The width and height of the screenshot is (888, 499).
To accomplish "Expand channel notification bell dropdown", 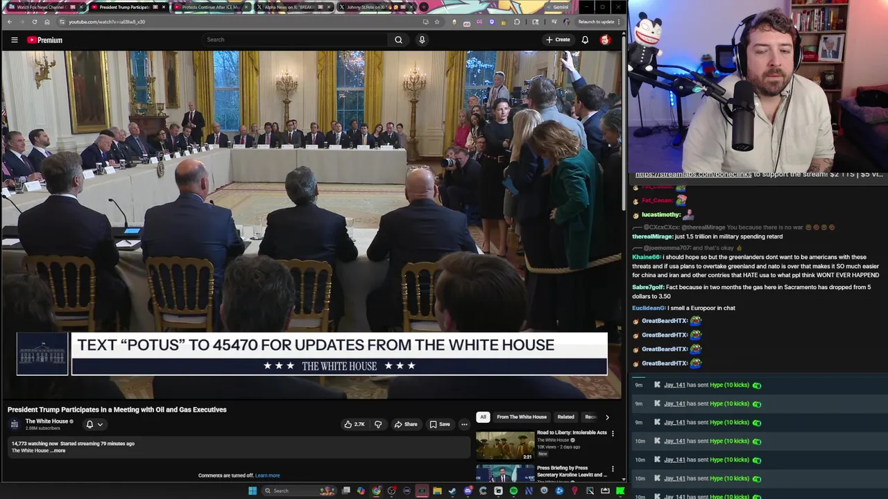I will (x=94, y=424).
